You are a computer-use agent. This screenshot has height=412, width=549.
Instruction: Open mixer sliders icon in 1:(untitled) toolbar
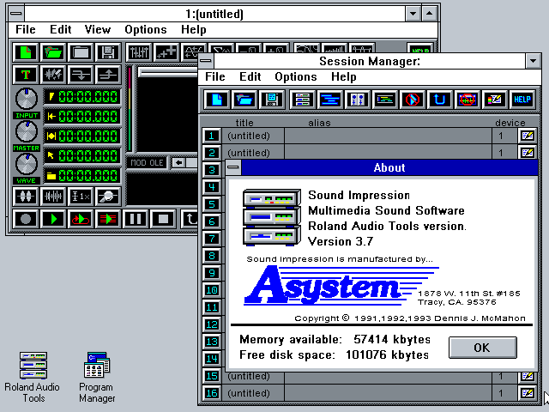pos(139,52)
